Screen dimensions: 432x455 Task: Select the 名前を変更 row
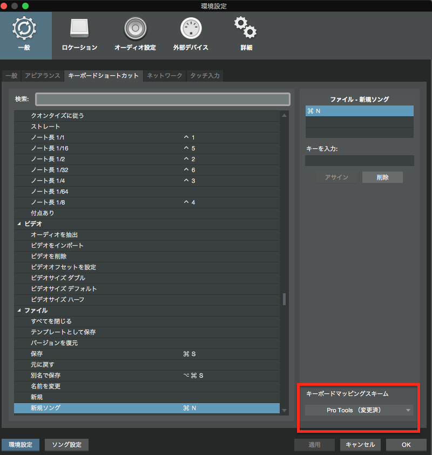tap(147, 386)
